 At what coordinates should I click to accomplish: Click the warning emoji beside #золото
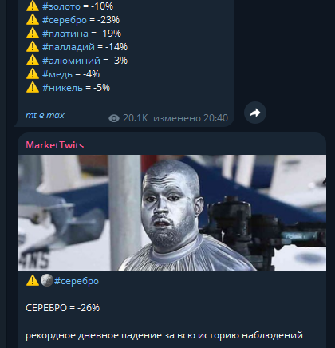[x=33, y=6]
